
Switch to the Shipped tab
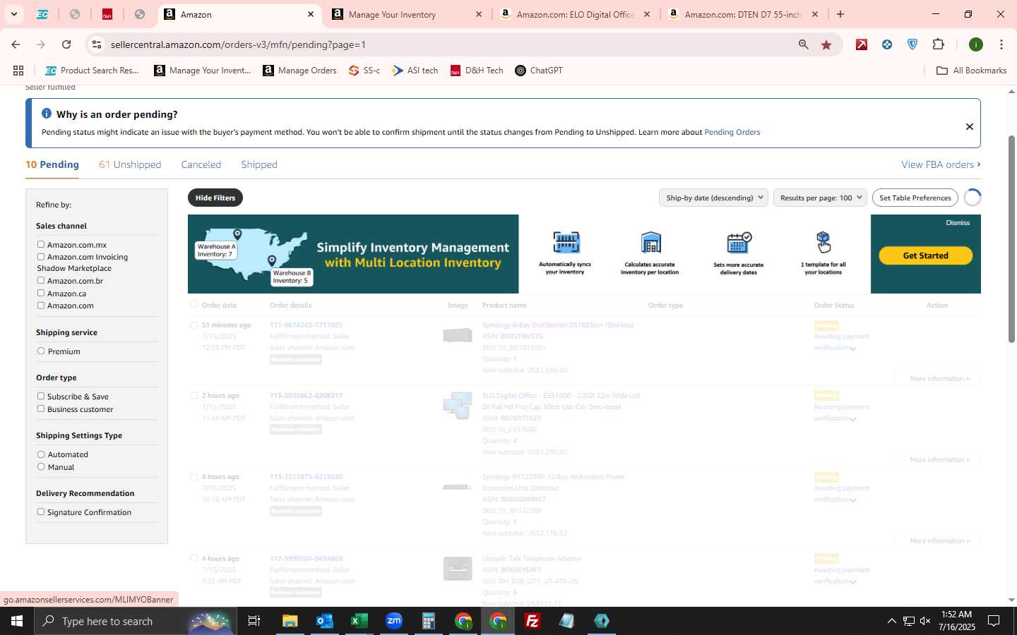click(x=259, y=164)
